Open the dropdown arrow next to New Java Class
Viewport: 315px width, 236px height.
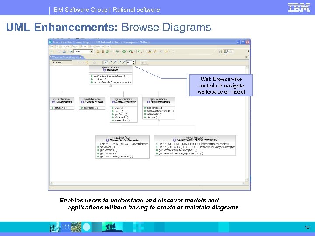click(x=111, y=52)
